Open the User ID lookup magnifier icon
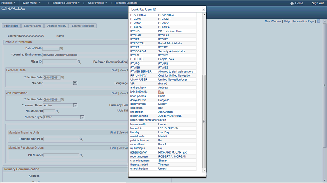The image size is (327, 183). (79, 62)
